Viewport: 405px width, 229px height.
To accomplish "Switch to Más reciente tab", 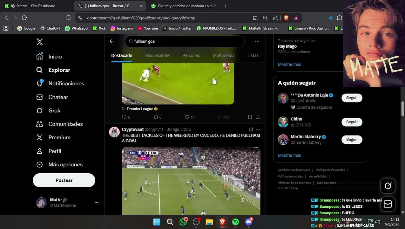I will (x=157, y=55).
